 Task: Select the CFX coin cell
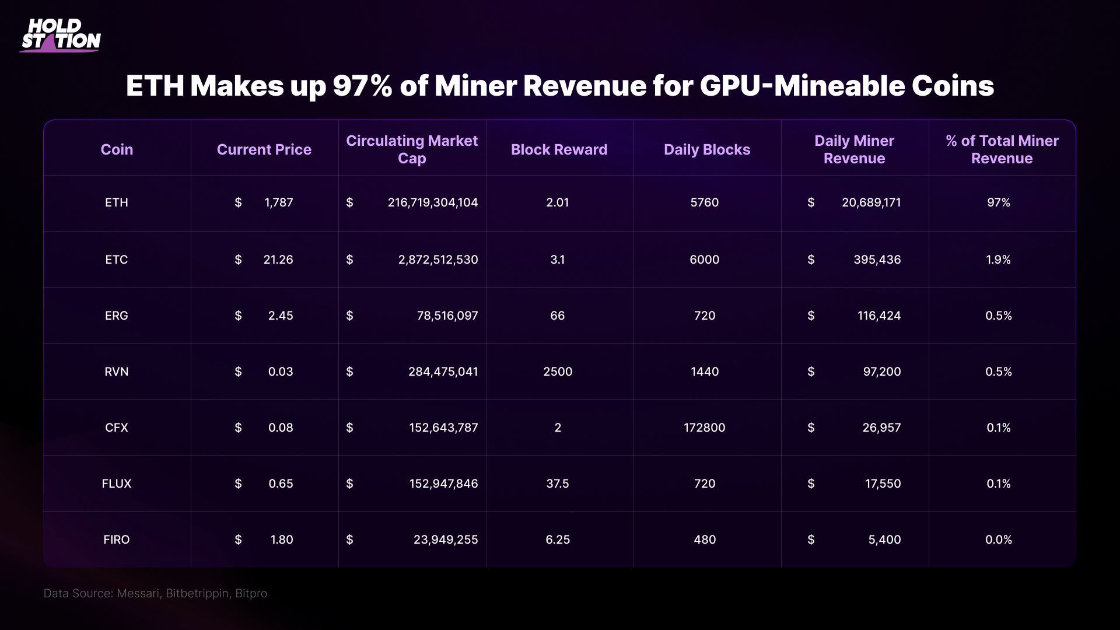(x=117, y=428)
